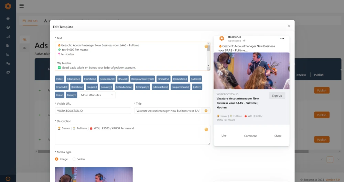
Task: Open the three-dot menu on the ad preview
Action: pos(282,38)
